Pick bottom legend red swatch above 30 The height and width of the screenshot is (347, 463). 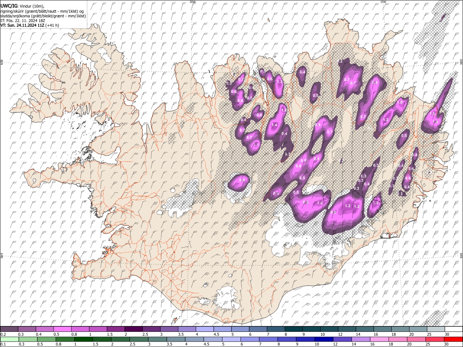(454, 339)
